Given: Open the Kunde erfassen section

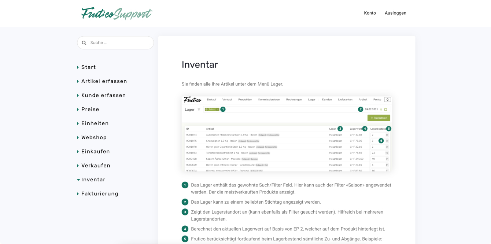Looking at the screenshot, I should click(x=104, y=95).
